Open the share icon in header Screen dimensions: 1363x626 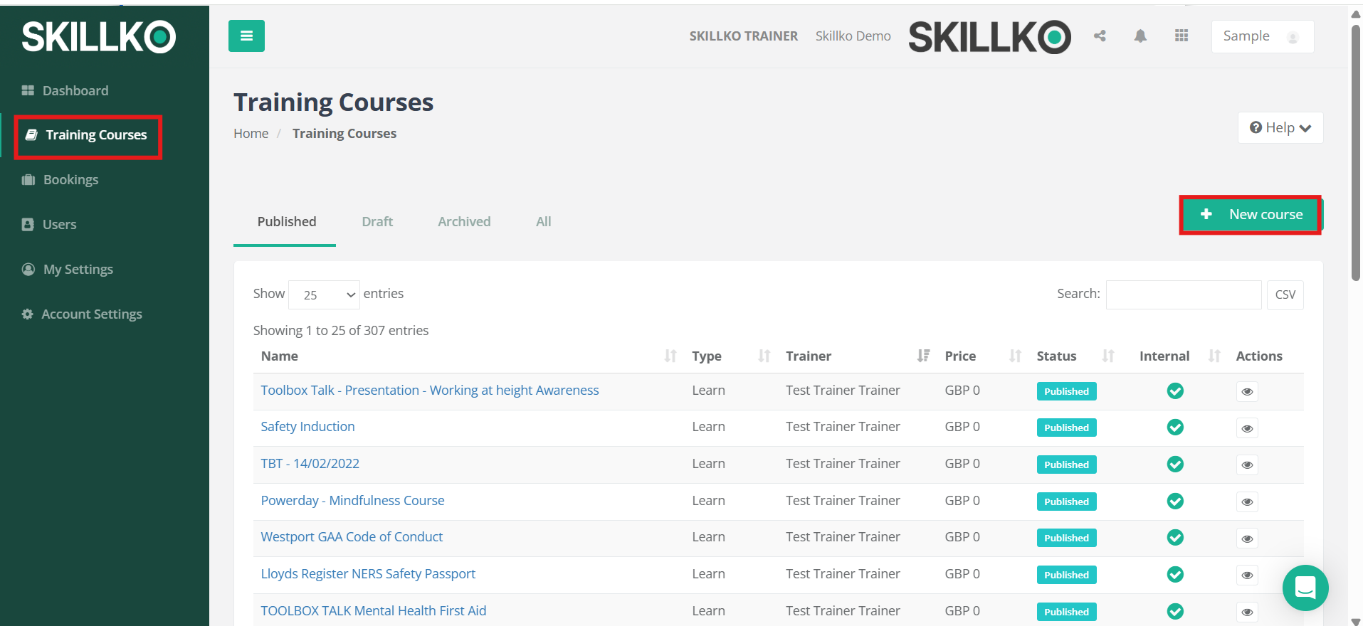pyautogui.click(x=1100, y=36)
